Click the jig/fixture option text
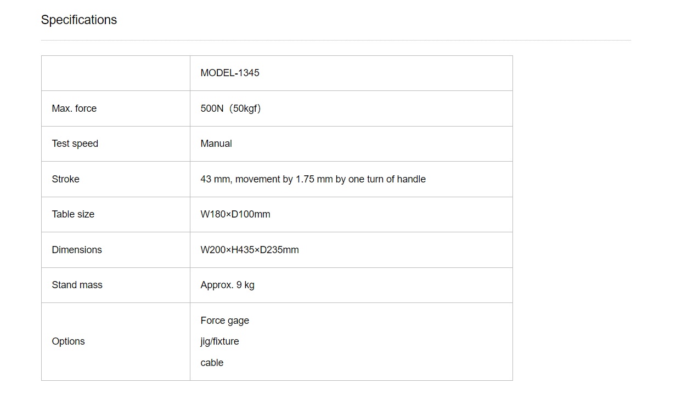This screenshot has height=406, width=682. (x=220, y=341)
